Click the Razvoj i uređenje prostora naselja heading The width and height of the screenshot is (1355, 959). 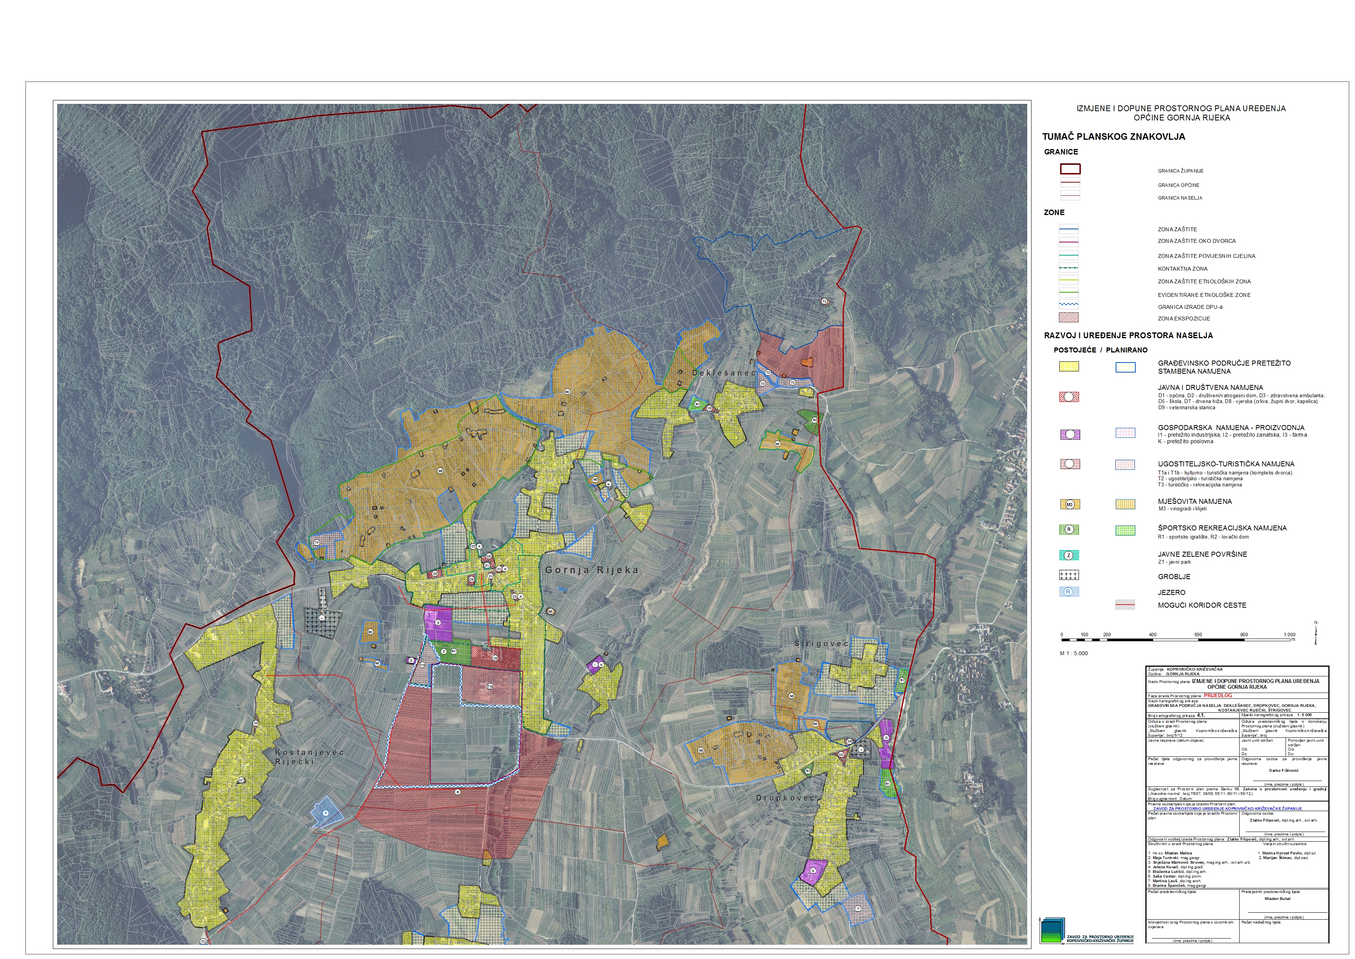(x=1128, y=335)
